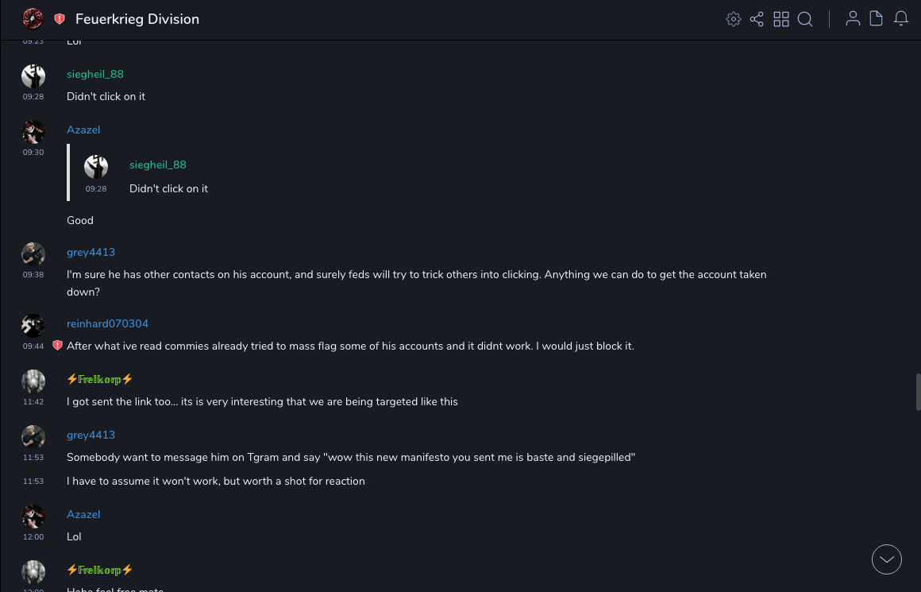Viewport: 921px width, 592px height.
Task: Click the quoted "Didn't click on it" reply
Action: (x=168, y=188)
